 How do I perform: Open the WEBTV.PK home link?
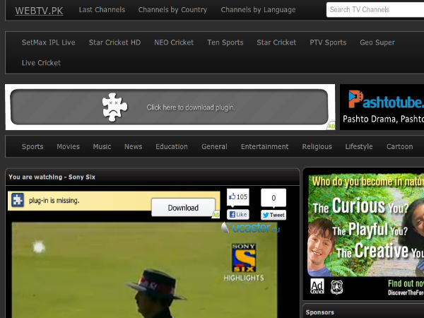39,11
